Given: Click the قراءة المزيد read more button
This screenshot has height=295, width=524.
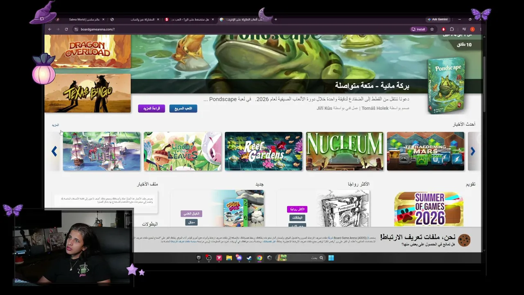Looking at the screenshot, I should coord(151,109).
